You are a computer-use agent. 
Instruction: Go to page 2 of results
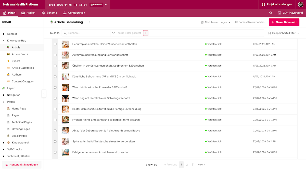click(187, 165)
